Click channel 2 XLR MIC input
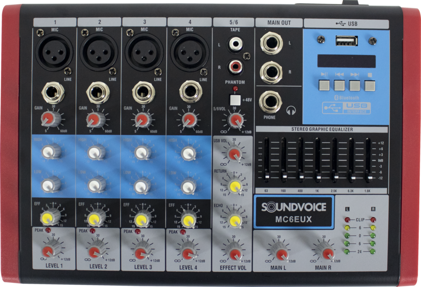This screenshot has width=421, height=287. (99, 52)
